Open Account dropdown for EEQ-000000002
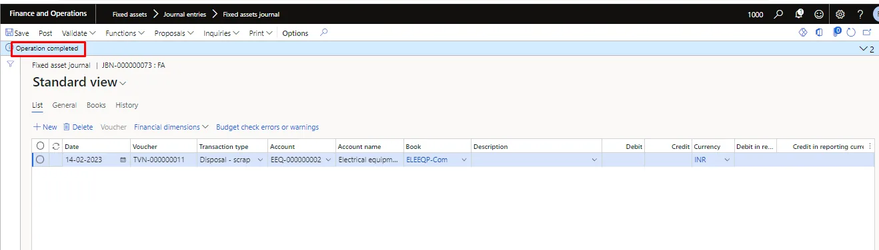 point(327,160)
